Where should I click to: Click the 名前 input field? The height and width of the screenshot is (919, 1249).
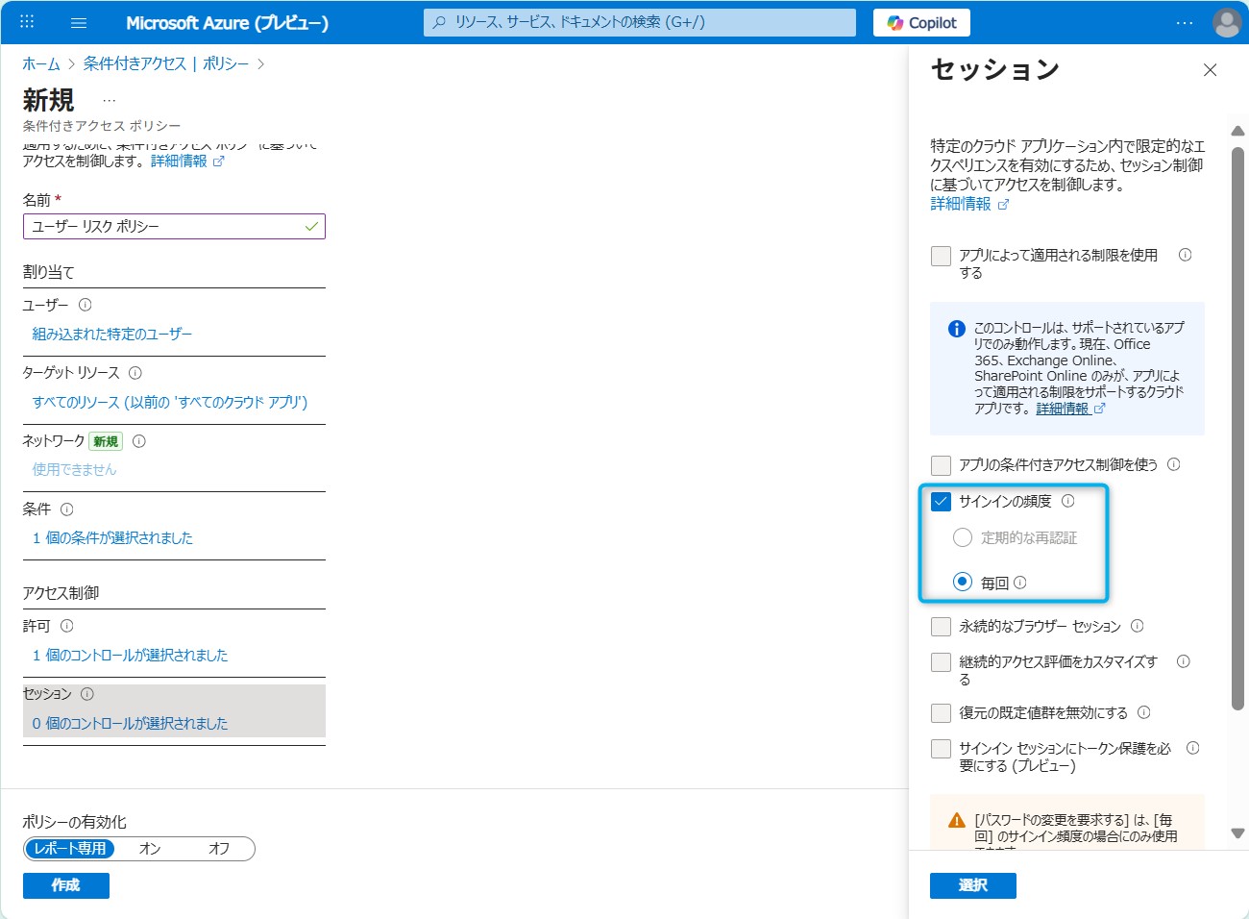tap(174, 226)
